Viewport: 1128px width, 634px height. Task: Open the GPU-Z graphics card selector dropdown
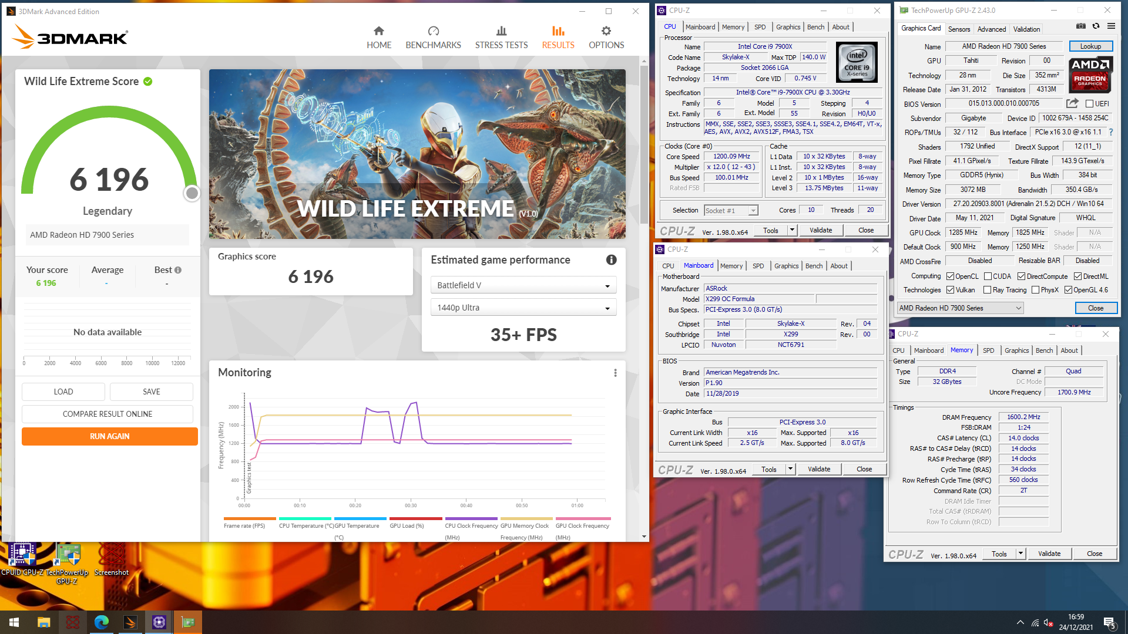click(x=960, y=308)
